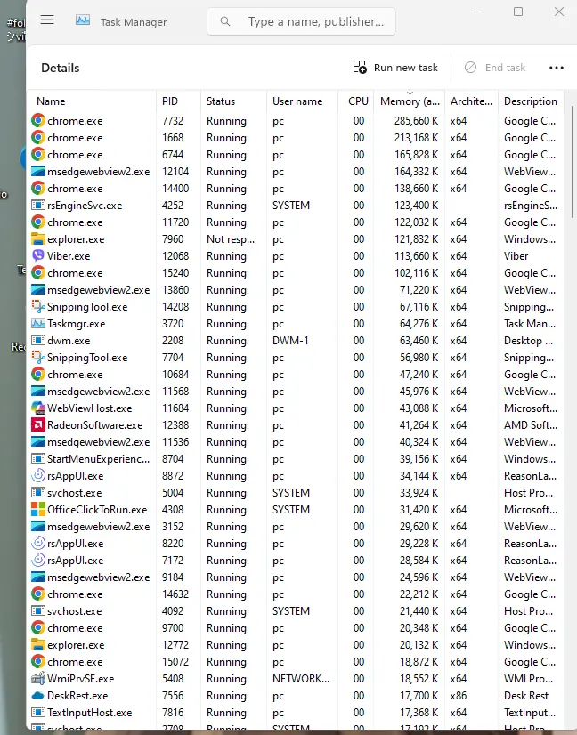This screenshot has height=735, width=577.
Task: Select Chrome icon for PID 7732
Action: pos(38,120)
